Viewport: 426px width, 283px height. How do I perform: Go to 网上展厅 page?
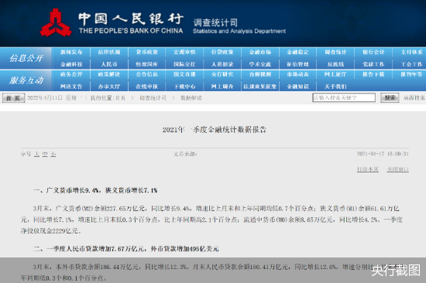click(x=335, y=74)
